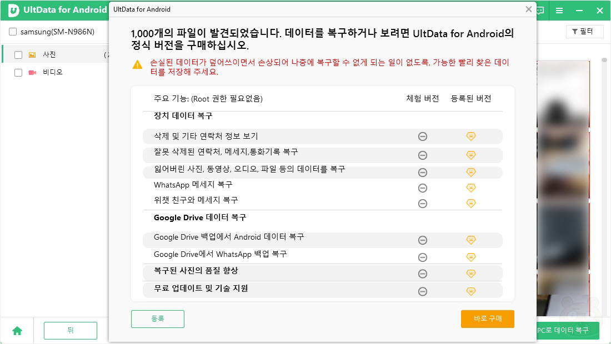
Task: Click diamond icon for 삭제 및 기타 연락처 row
Action: pyautogui.click(x=470, y=136)
